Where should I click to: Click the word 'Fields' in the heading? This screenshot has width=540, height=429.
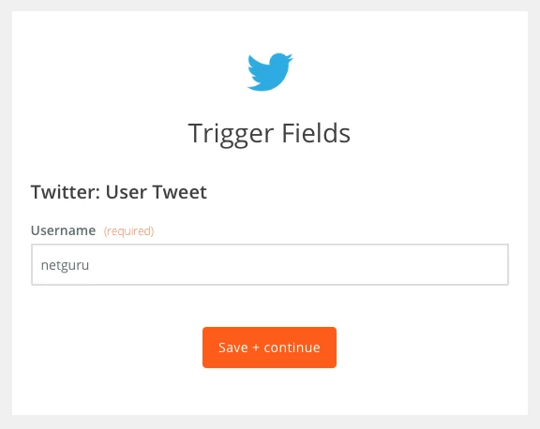[x=316, y=133]
